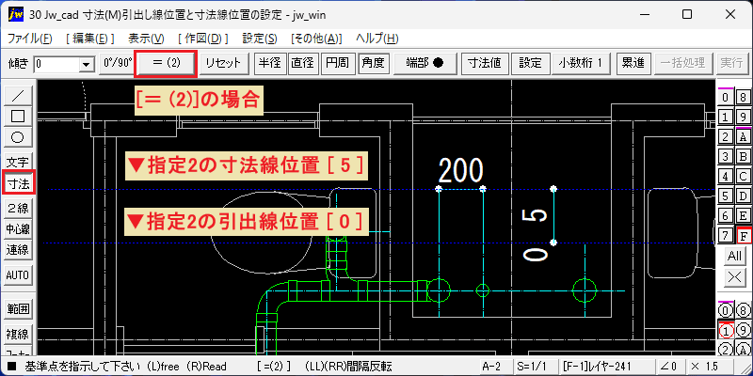
Task: Click the X button in layer panel
Action: pos(734,276)
